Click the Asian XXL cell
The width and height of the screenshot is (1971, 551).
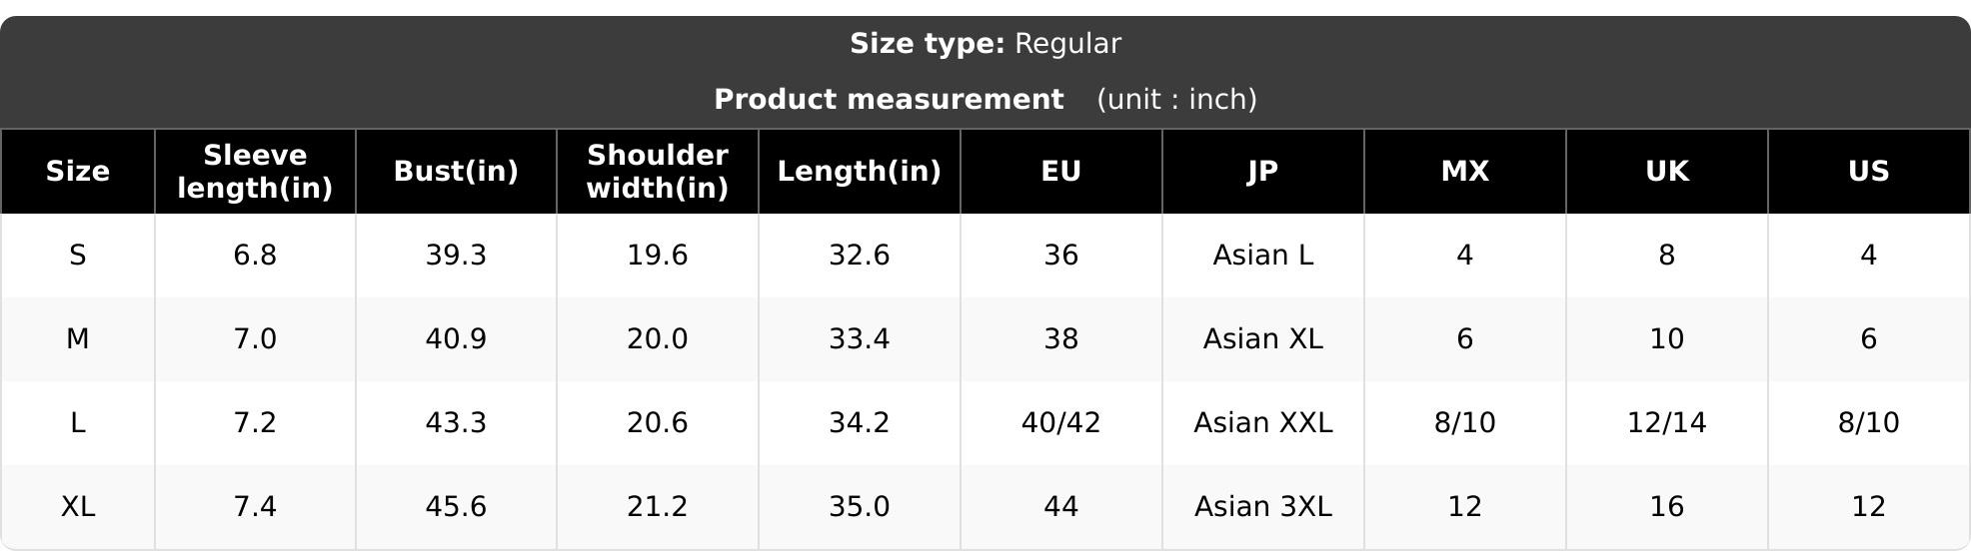click(1263, 423)
